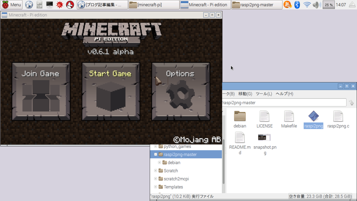Open the volume control tray icon
Screen dimensions: 357x201
coord(317,5)
